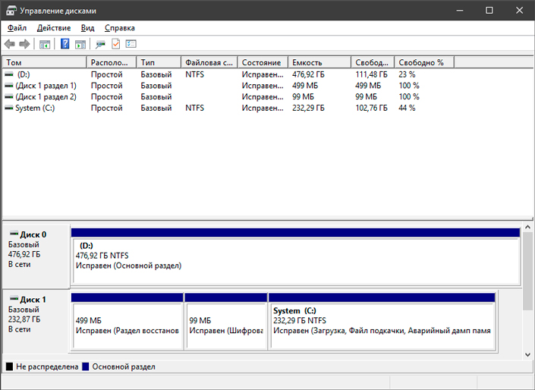Image resolution: width=535 pixels, height=390 pixels.
Task: Click the disk pane scroll up arrow
Action: pyautogui.click(x=527, y=227)
